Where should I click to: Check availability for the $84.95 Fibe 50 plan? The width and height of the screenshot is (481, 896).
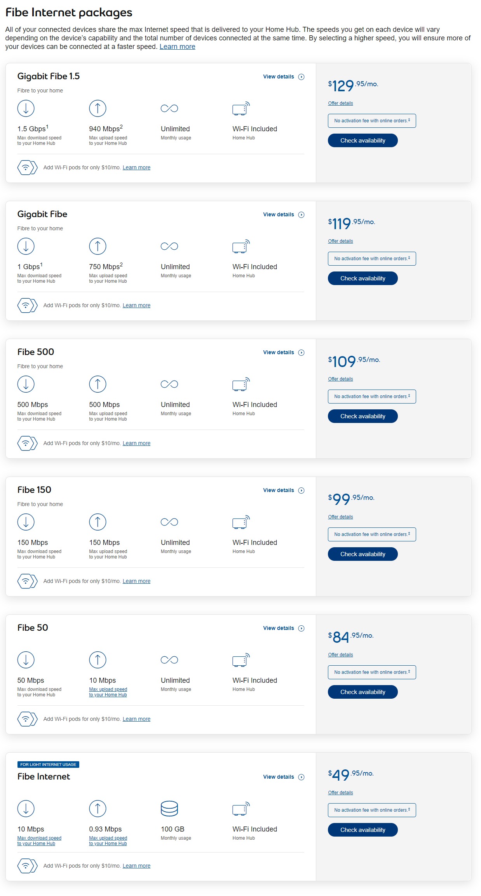click(362, 692)
